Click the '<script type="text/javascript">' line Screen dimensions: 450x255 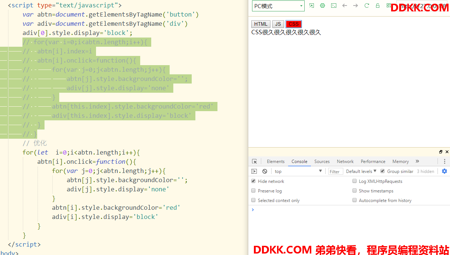coord(65,5)
